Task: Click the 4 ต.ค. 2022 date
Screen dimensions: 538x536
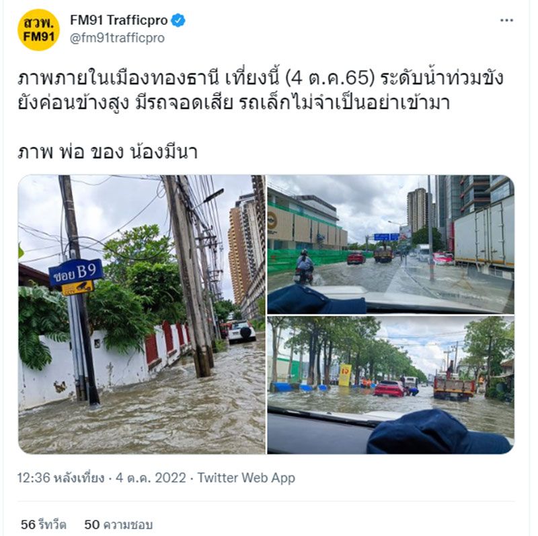Action: [x=151, y=478]
